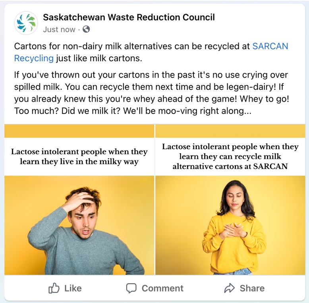
Task: Follow the blue Recycling link
Action: coord(34,58)
